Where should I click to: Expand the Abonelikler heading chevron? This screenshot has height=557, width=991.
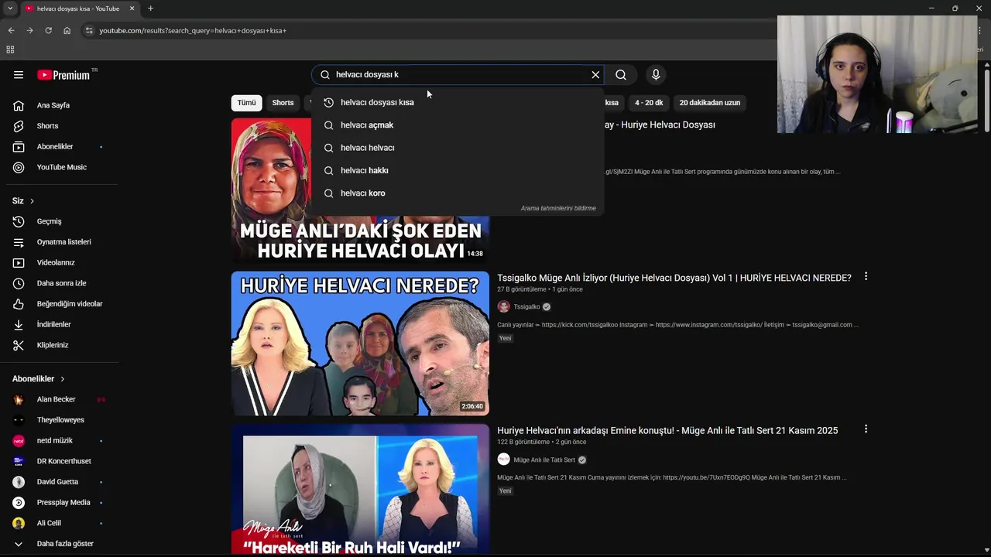point(62,379)
